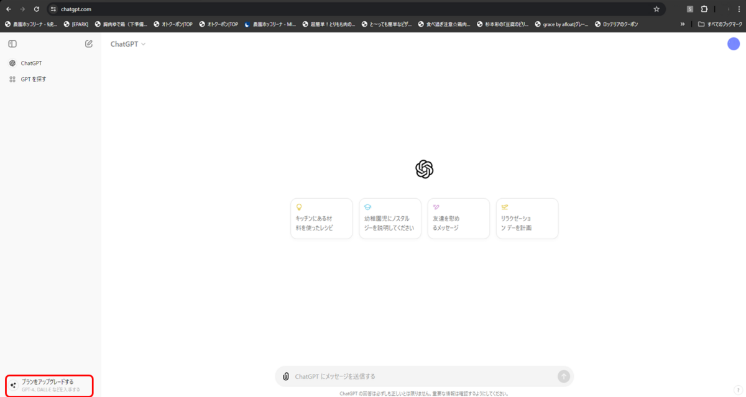
Task: Open the [EPARK] bookmark
Action: pyautogui.click(x=76, y=24)
